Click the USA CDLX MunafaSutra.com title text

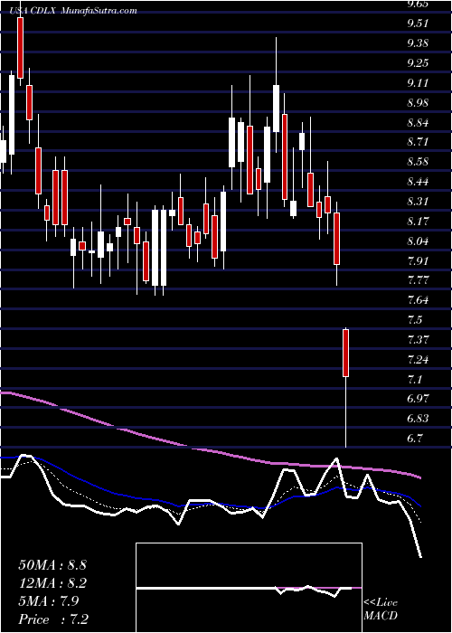pos(74,11)
